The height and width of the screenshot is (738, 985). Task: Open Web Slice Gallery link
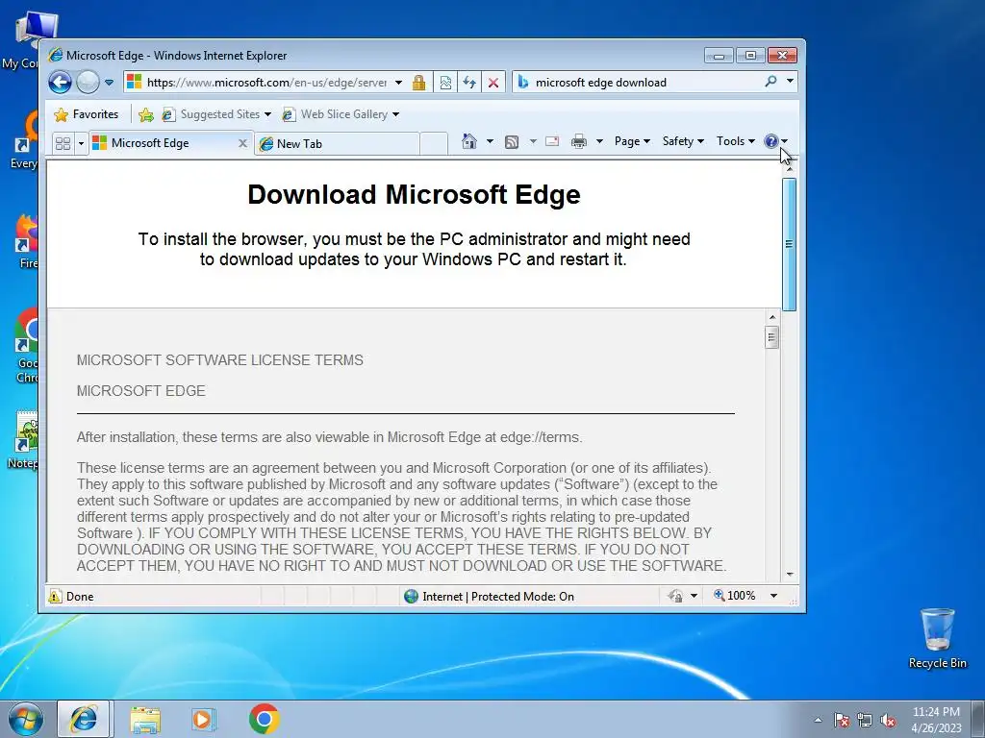click(x=335, y=114)
